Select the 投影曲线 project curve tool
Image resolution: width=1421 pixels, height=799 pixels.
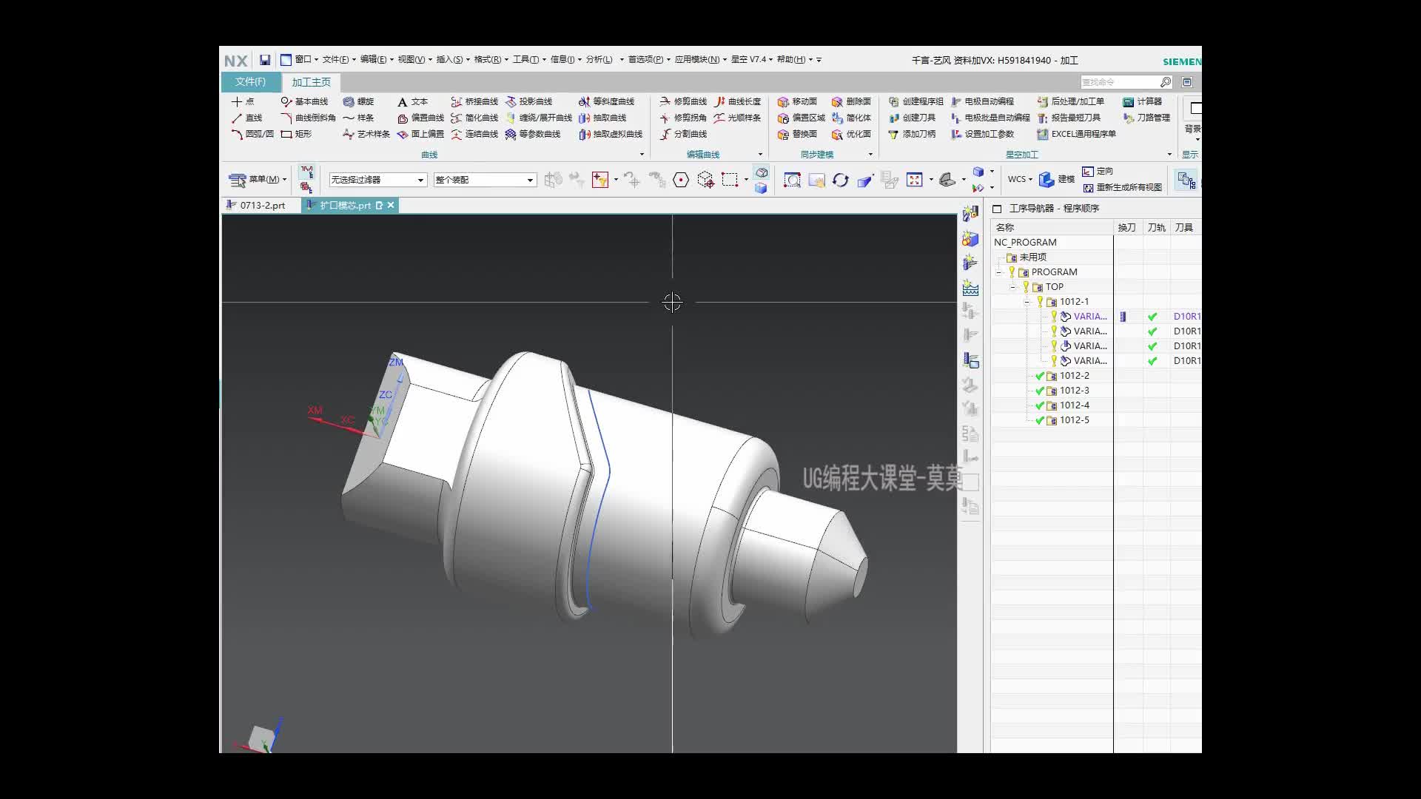528,101
